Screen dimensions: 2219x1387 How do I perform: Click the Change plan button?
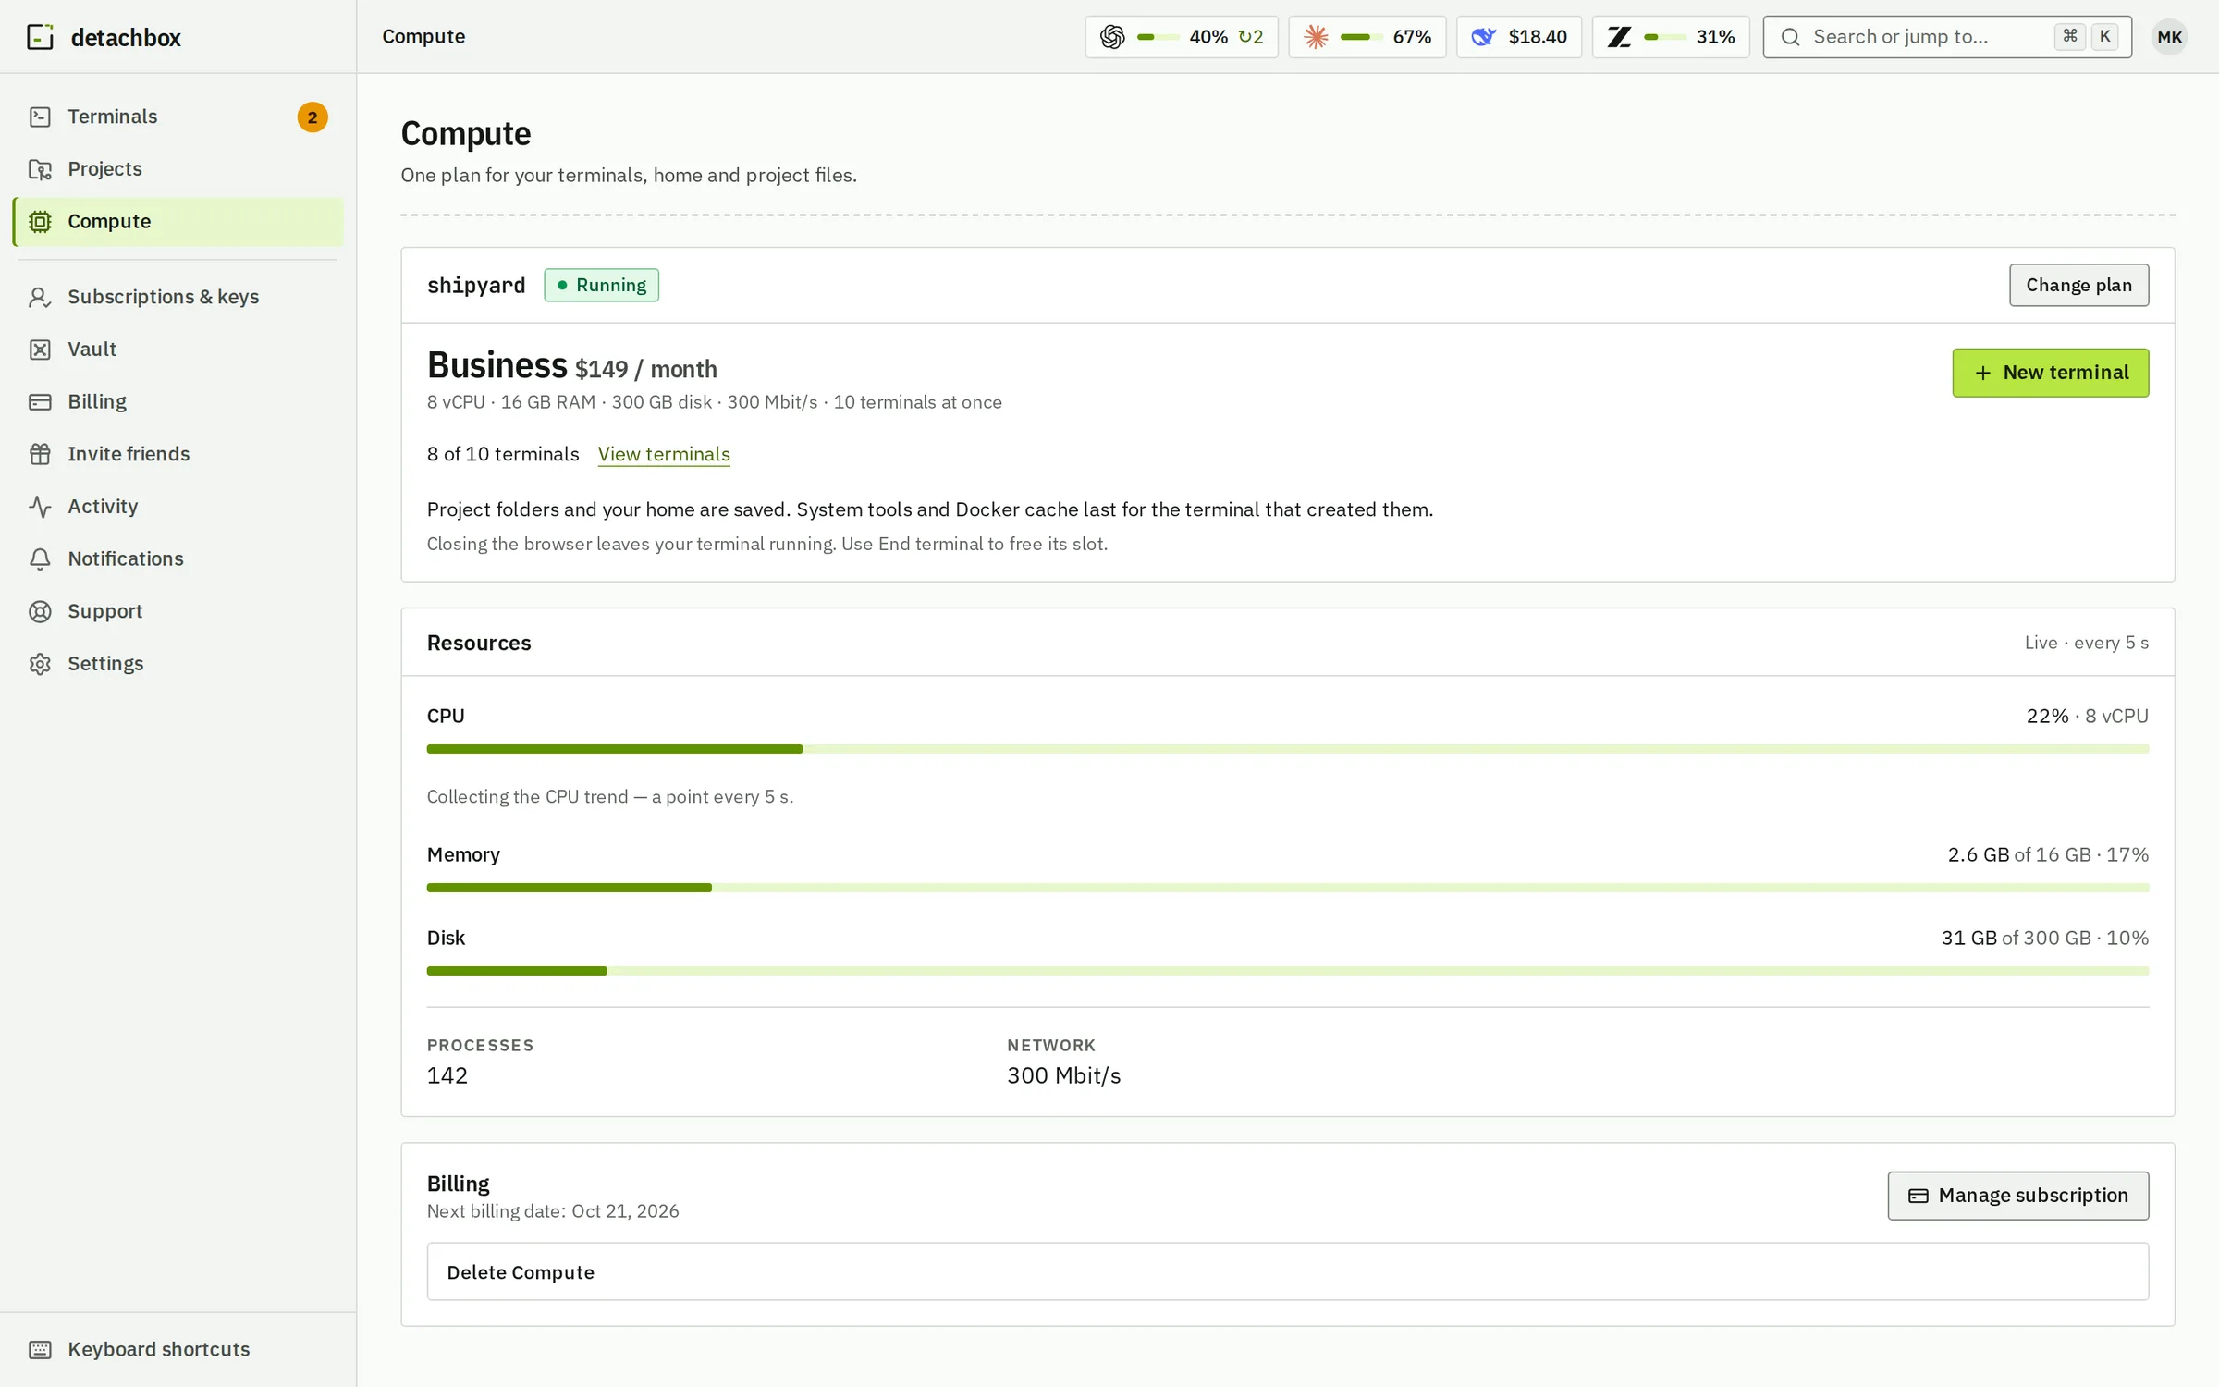point(2078,285)
